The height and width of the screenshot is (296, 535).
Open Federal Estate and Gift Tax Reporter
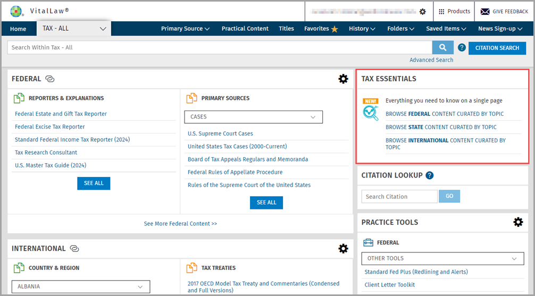[x=61, y=114]
